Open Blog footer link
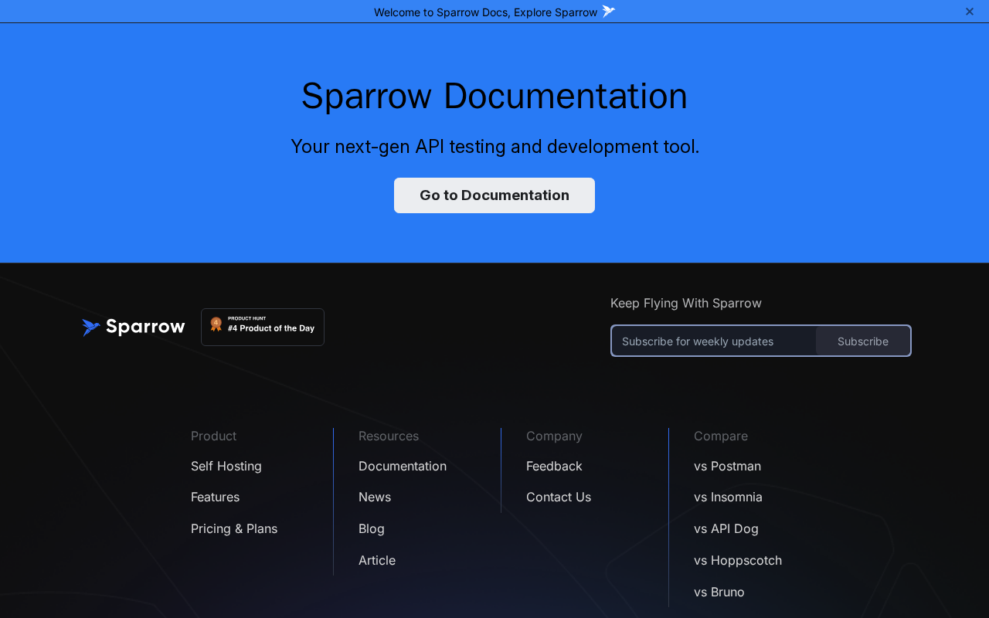The width and height of the screenshot is (989, 618). (372, 528)
